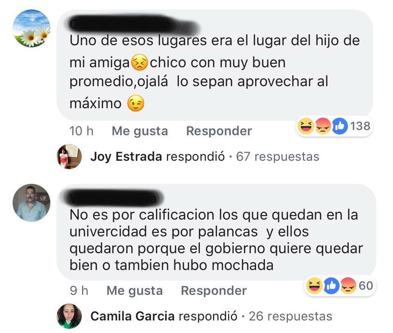Viewport: 393px width, 333px height.
Task: Click the blue like icon beside 60
Action: point(331,286)
